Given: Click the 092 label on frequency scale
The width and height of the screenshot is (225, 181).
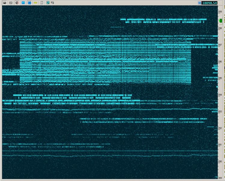Looking at the screenshot, I should 220,128.
